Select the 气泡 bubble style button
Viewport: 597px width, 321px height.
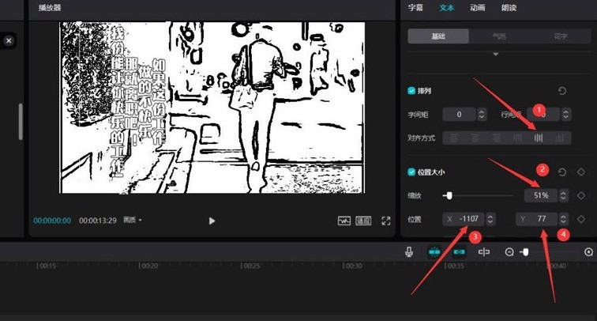499,36
